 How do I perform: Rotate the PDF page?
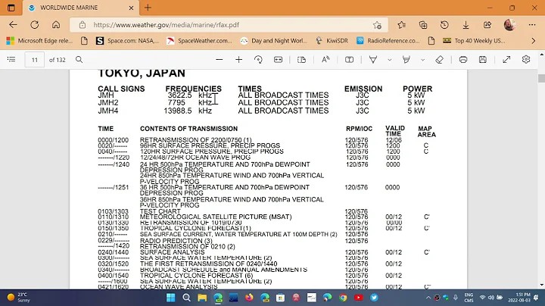(x=258, y=60)
